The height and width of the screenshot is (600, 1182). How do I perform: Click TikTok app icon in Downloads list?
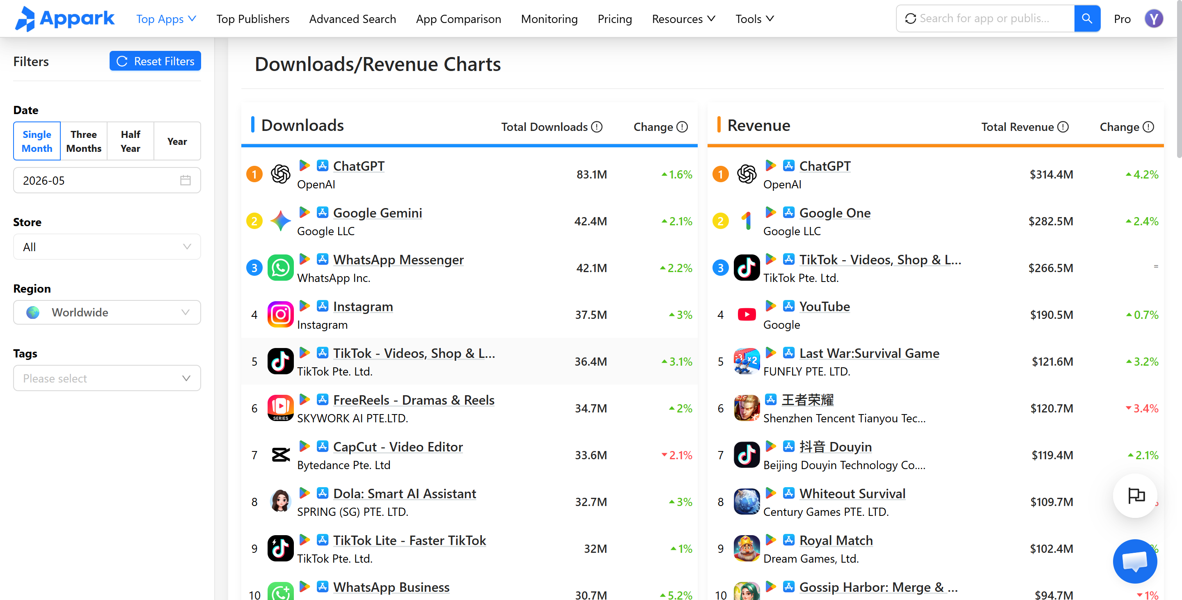pyautogui.click(x=280, y=362)
